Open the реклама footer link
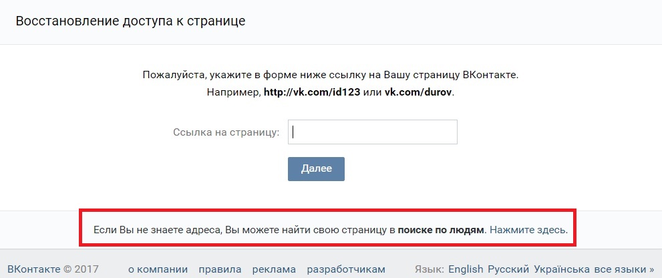Image resolution: width=662 pixels, height=278 pixels. 274,269
